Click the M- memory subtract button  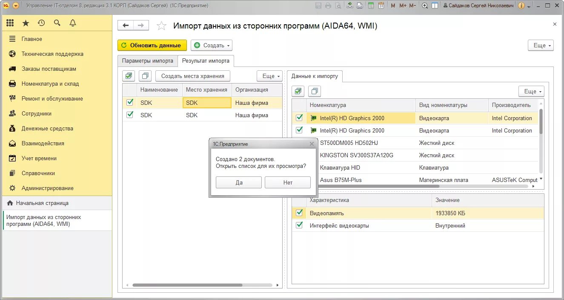pos(412,6)
